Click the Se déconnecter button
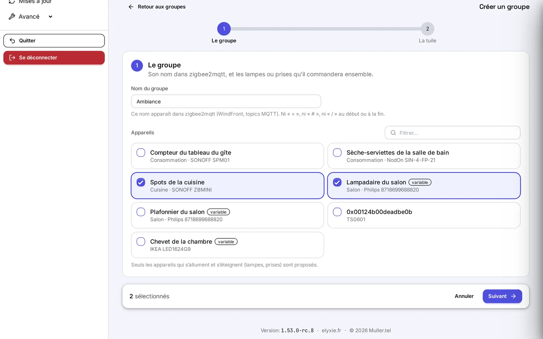 tap(54, 58)
